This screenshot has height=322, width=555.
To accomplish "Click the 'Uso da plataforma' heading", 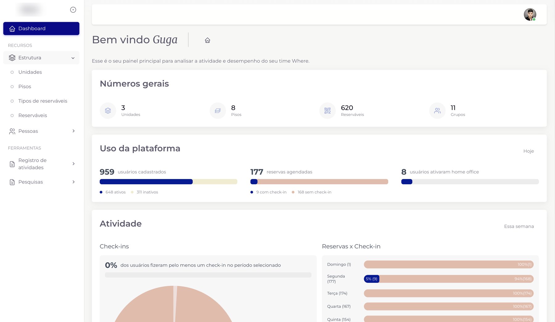I will tap(140, 149).
